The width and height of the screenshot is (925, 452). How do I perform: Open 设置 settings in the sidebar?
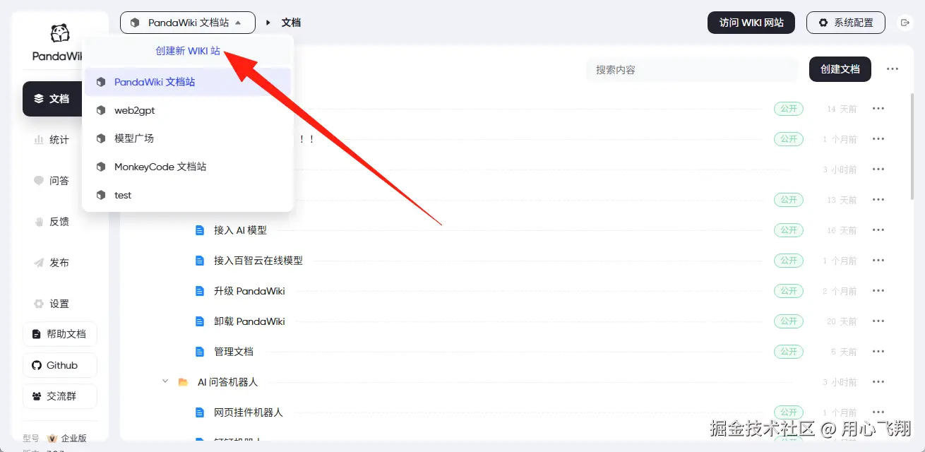tap(59, 304)
